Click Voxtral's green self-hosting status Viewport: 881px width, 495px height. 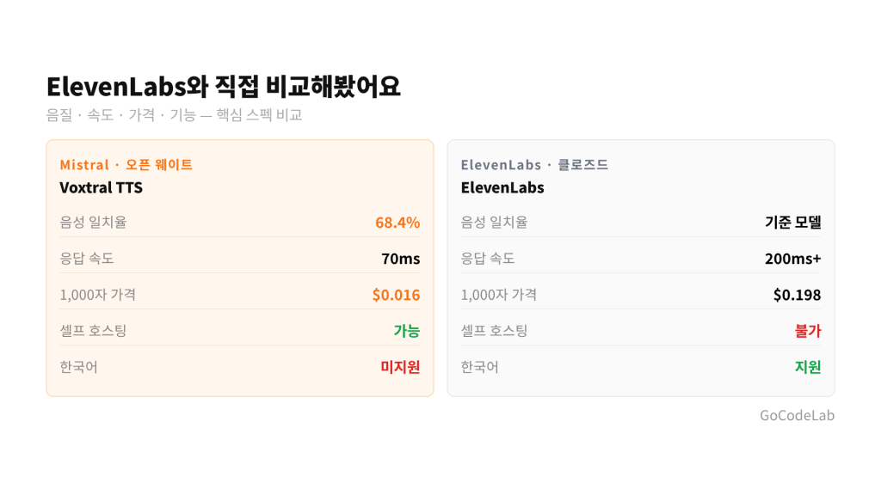pos(407,331)
